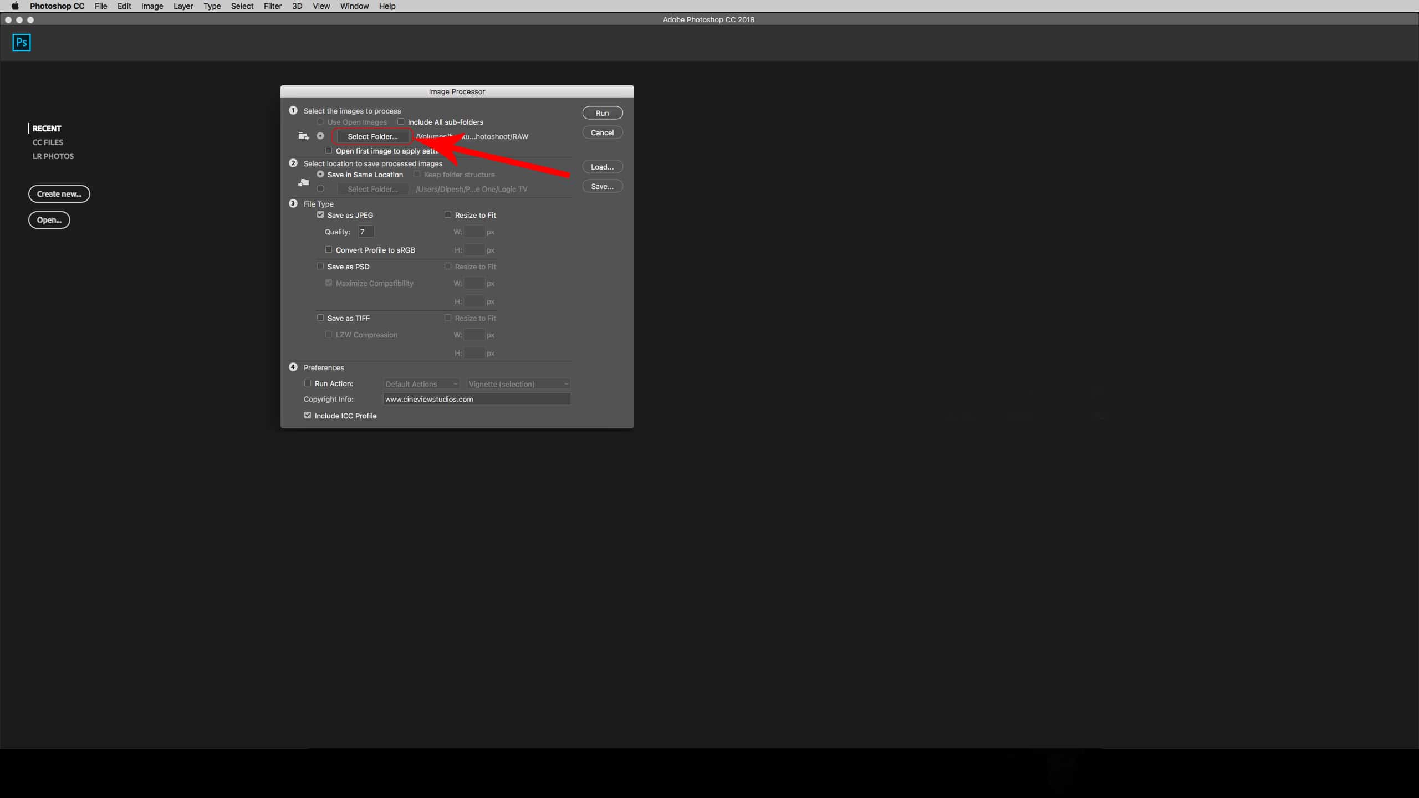The height and width of the screenshot is (798, 1419).
Task: Click the Run button to process images
Action: point(603,113)
